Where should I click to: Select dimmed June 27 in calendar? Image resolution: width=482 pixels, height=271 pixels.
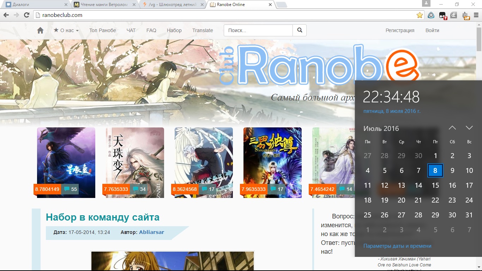point(368,156)
